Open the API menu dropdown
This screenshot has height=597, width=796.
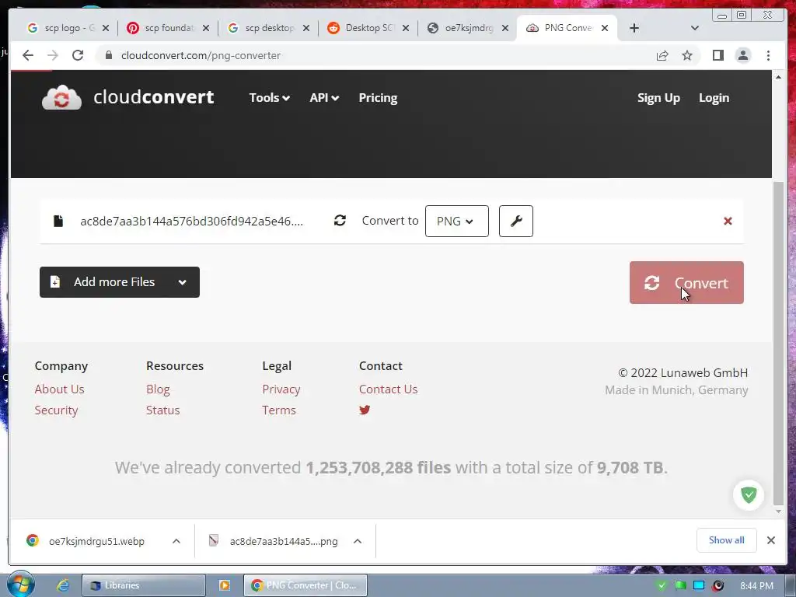click(x=324, y=97)
